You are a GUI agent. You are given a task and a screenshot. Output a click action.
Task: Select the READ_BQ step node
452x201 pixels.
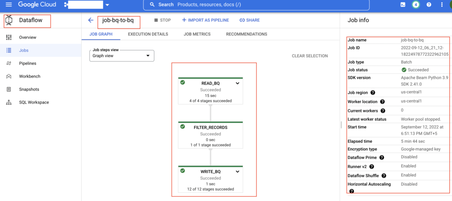click(x=211, y=91)
